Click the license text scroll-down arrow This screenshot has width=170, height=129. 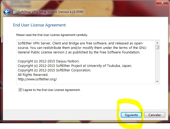pos(157,82)
